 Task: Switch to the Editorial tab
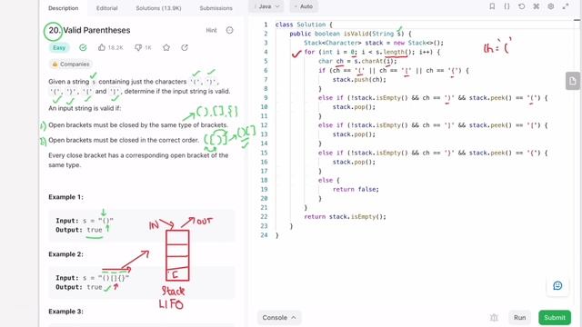pyautogui.click(x=107, y=8)
